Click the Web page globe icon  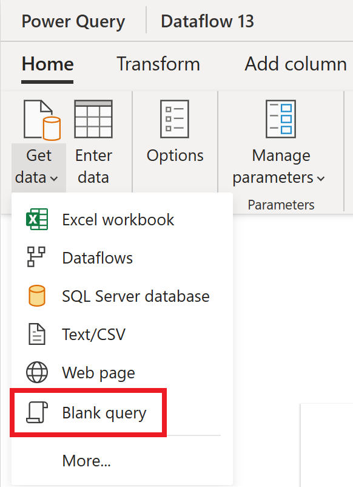tap(37, 372)
